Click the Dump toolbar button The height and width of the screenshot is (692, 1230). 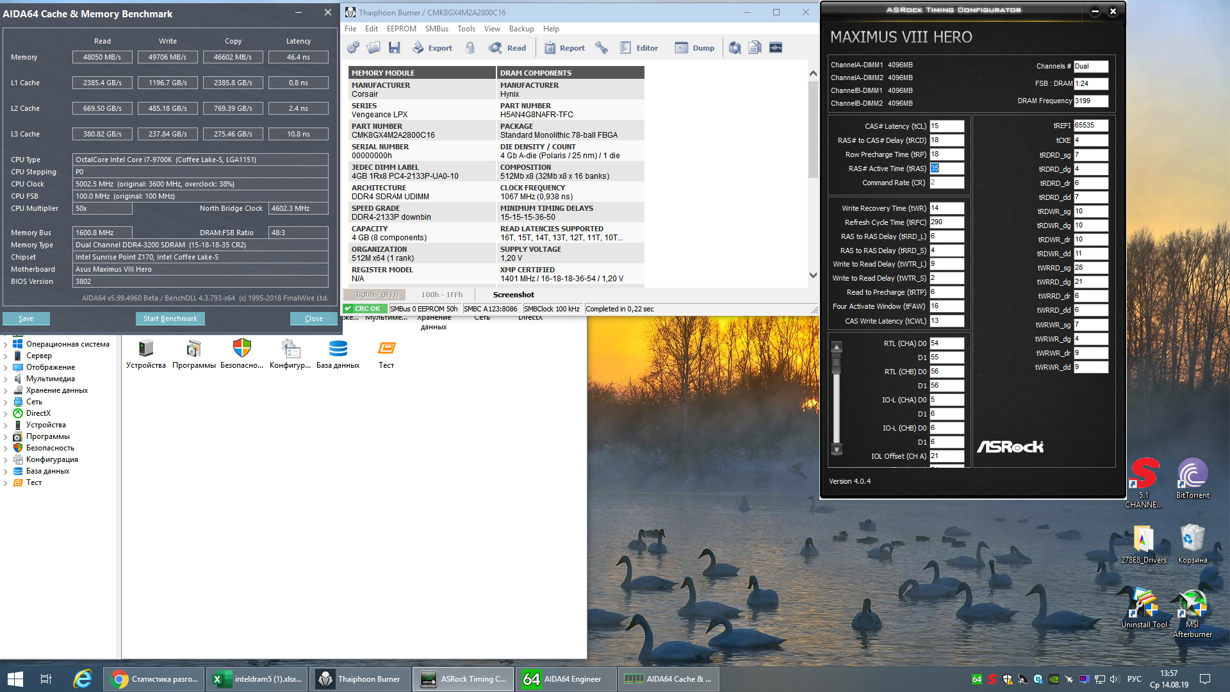tap(694, 47)
